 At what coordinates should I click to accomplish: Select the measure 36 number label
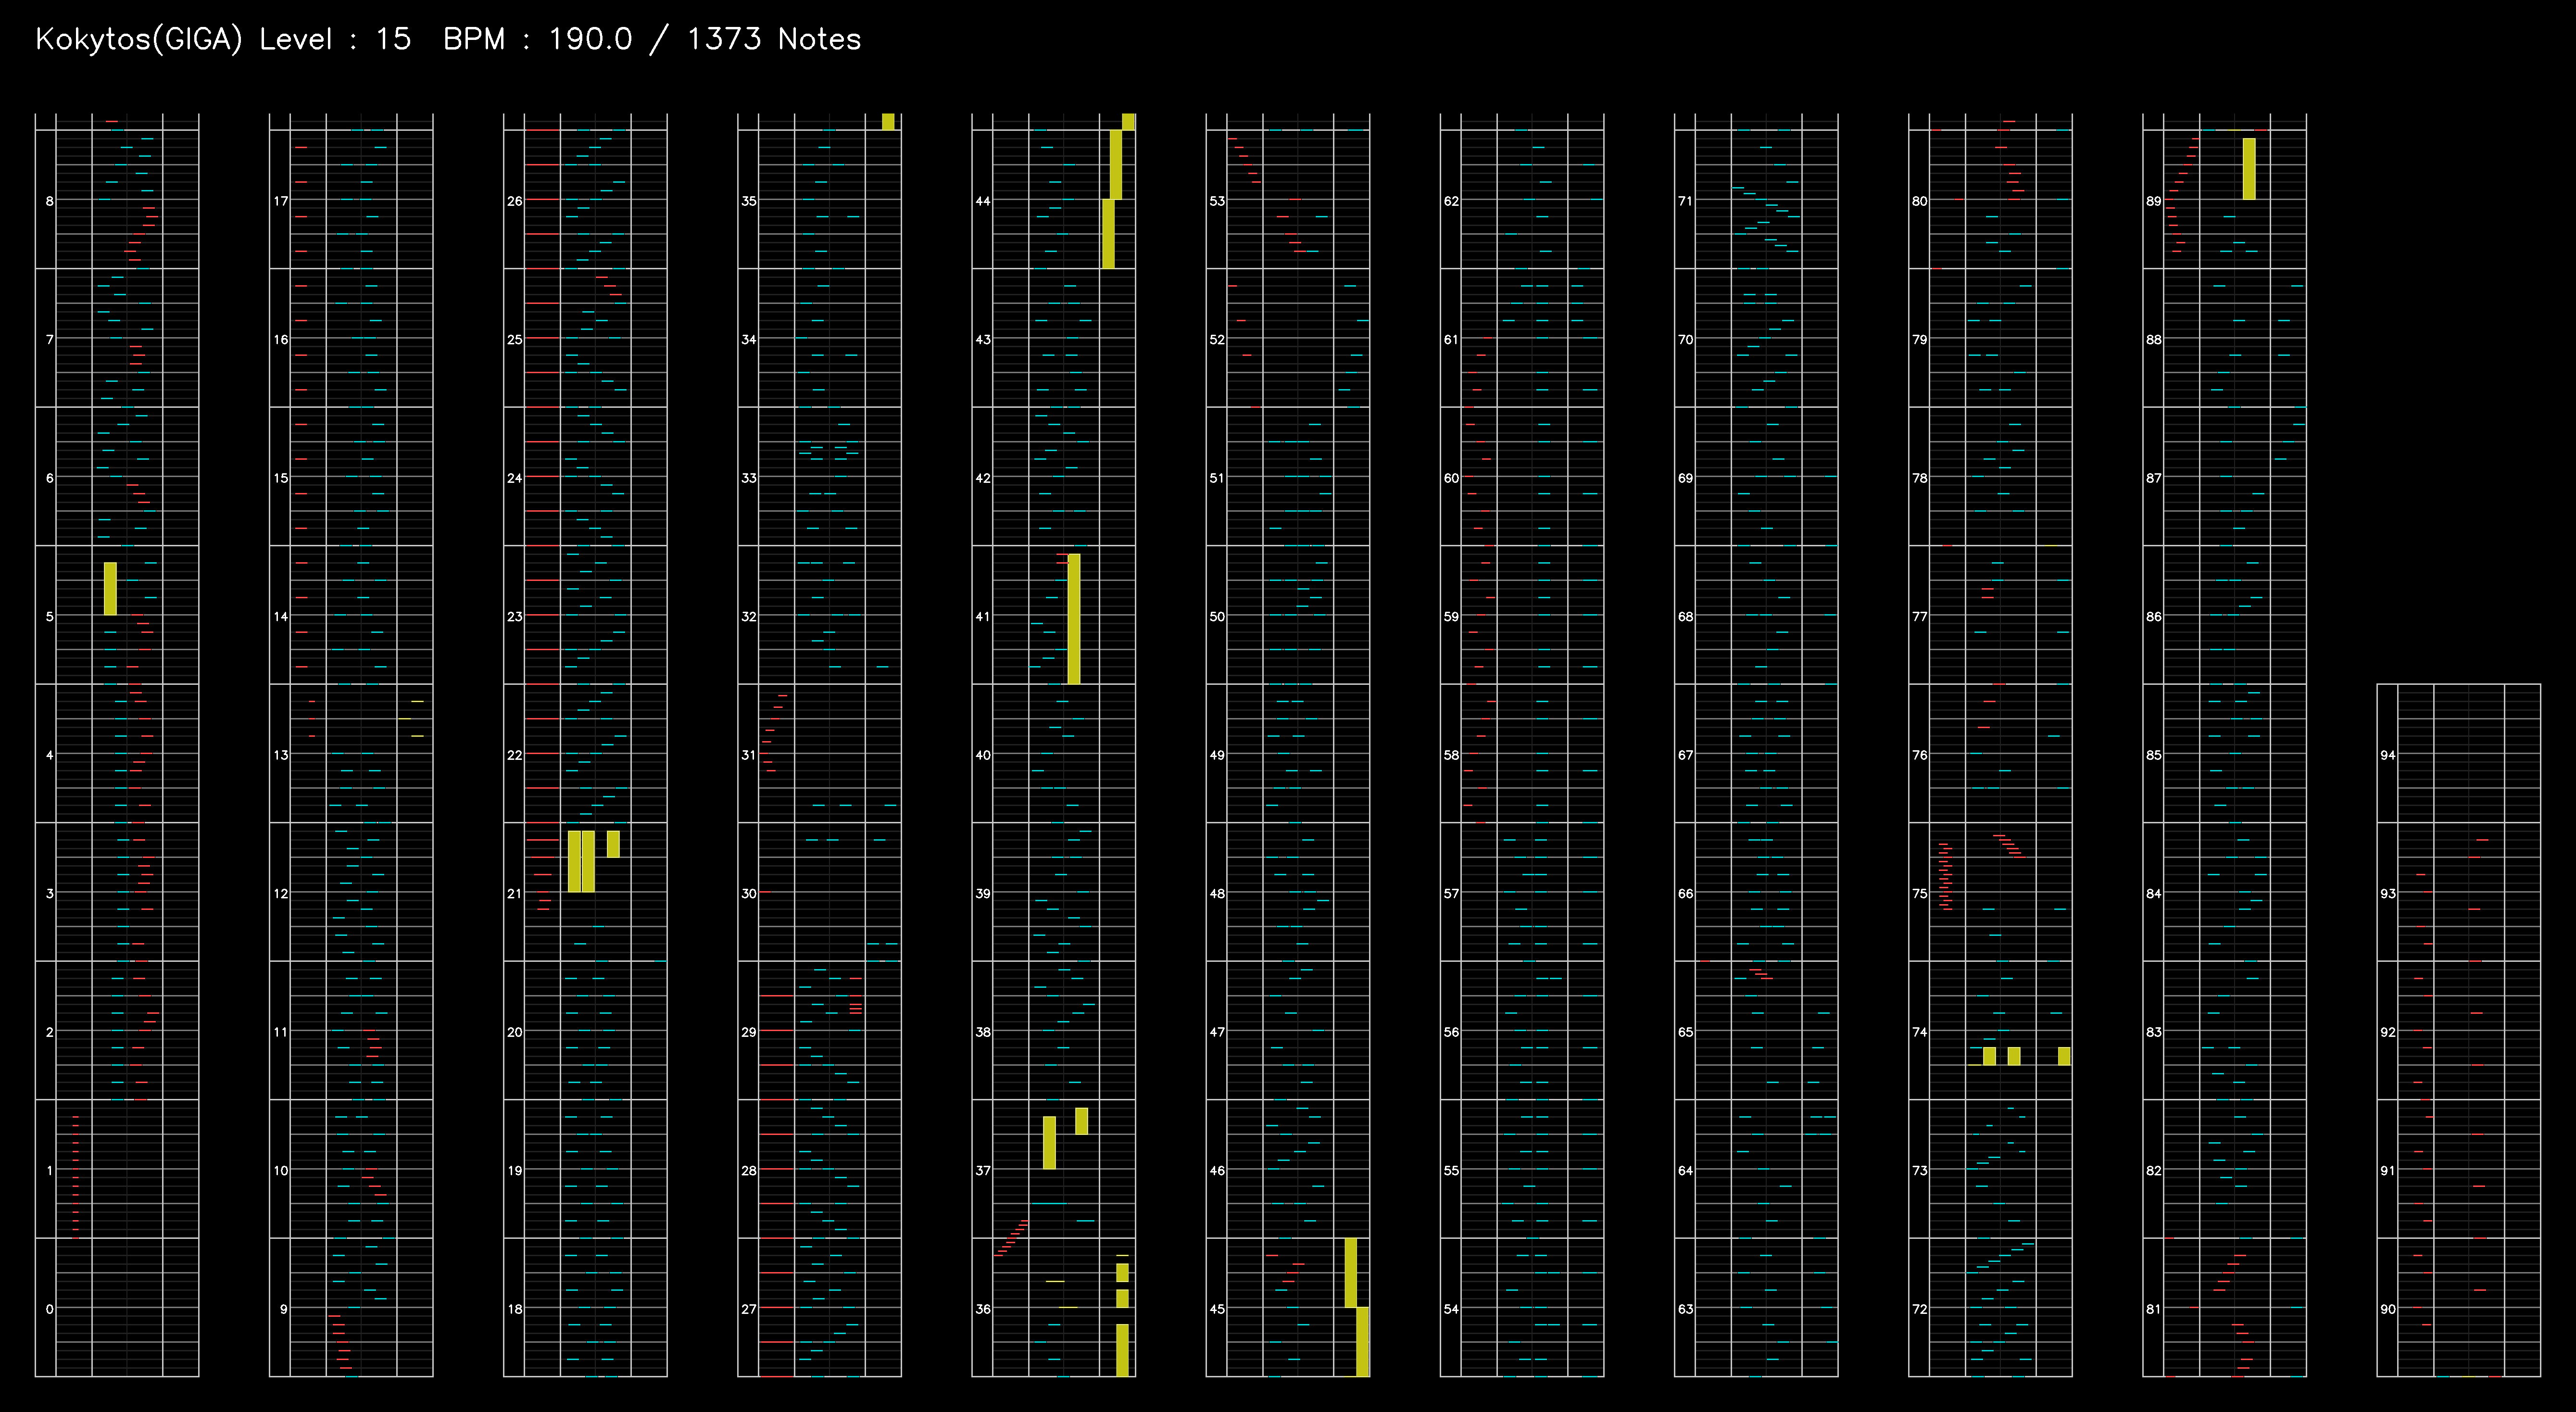coord(983,1309)
